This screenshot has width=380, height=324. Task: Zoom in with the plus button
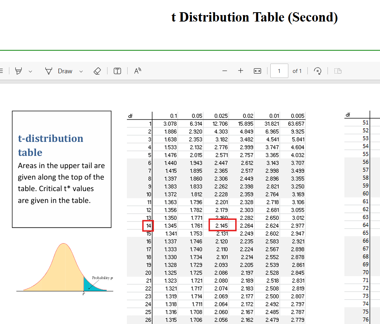click(241, 71)
